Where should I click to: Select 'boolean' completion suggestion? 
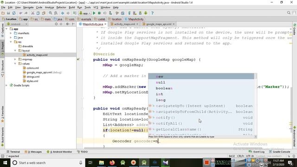201,88
